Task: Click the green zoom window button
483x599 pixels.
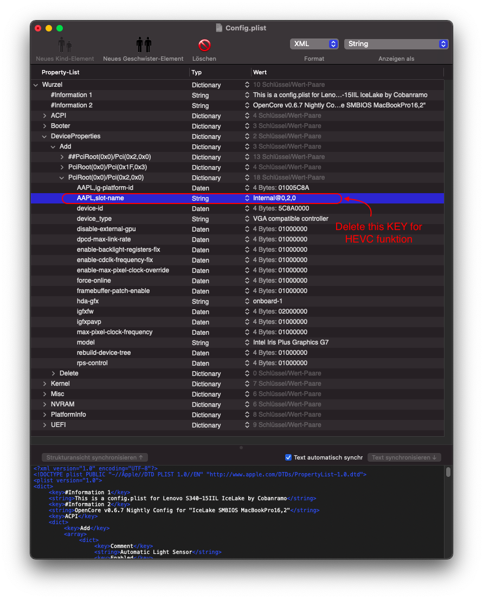Action: pos(60,28)
